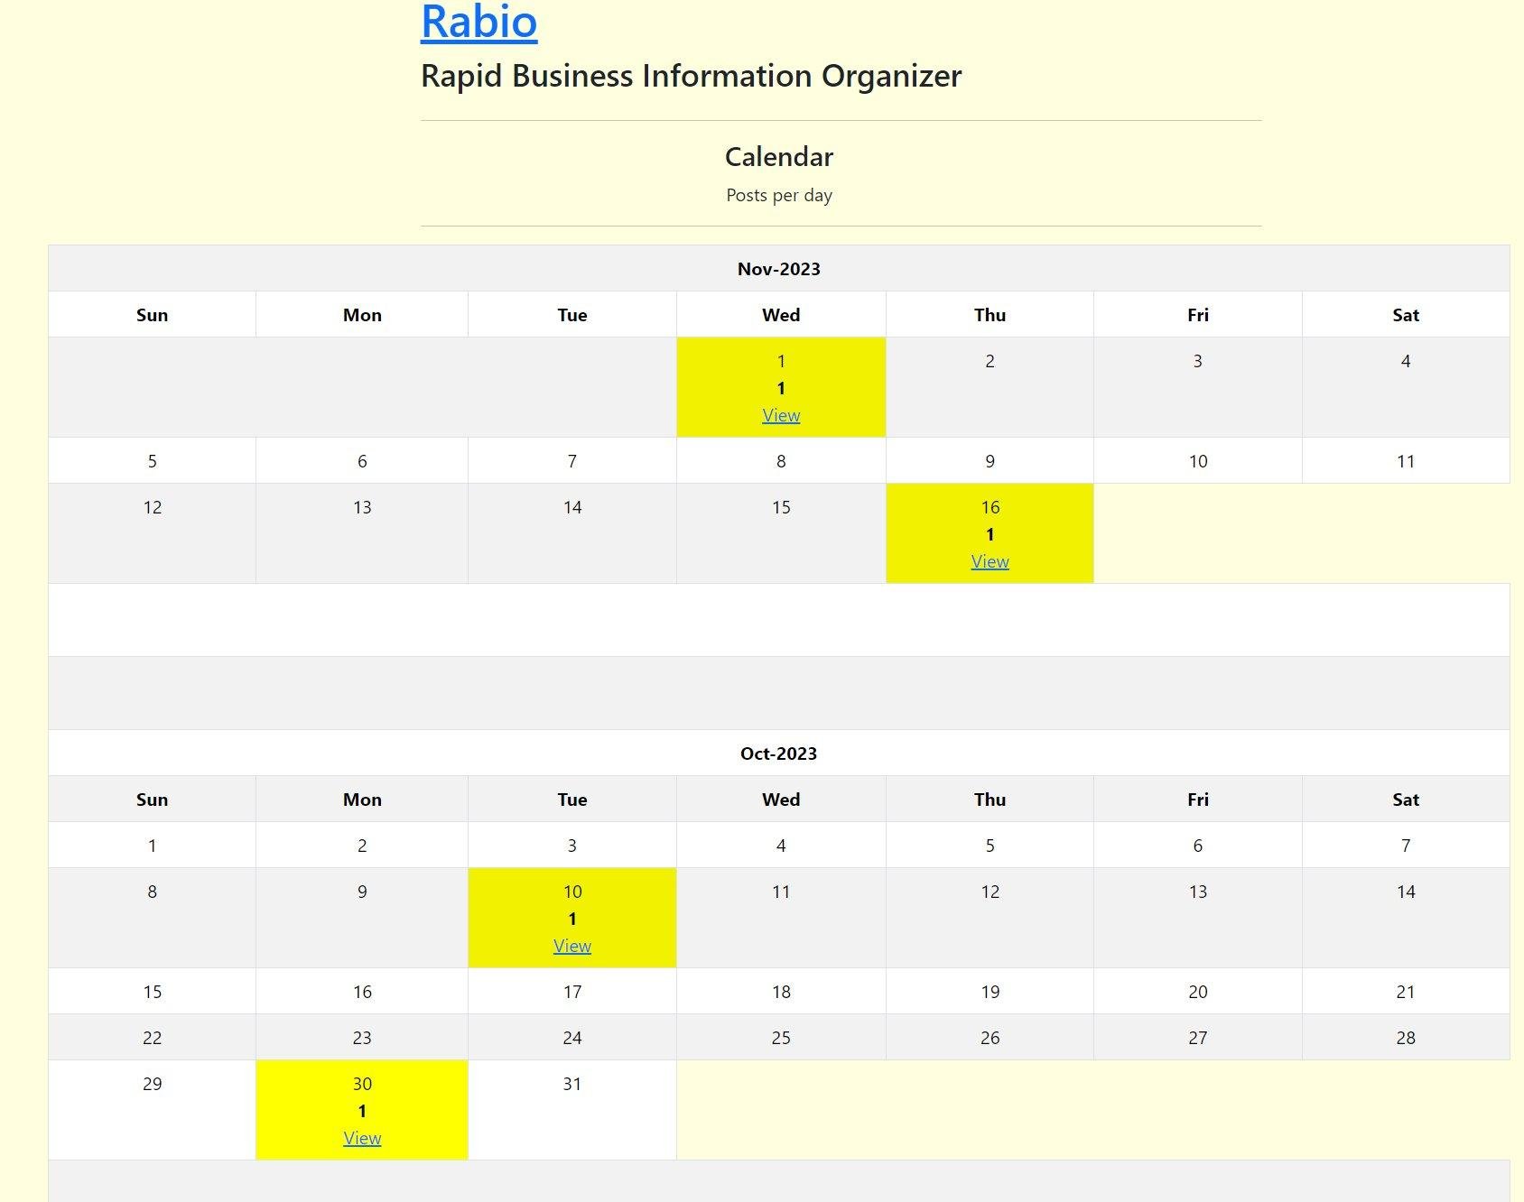Click the date 5 in October 2023
1524x1202 pixels.
click(990, 846)
